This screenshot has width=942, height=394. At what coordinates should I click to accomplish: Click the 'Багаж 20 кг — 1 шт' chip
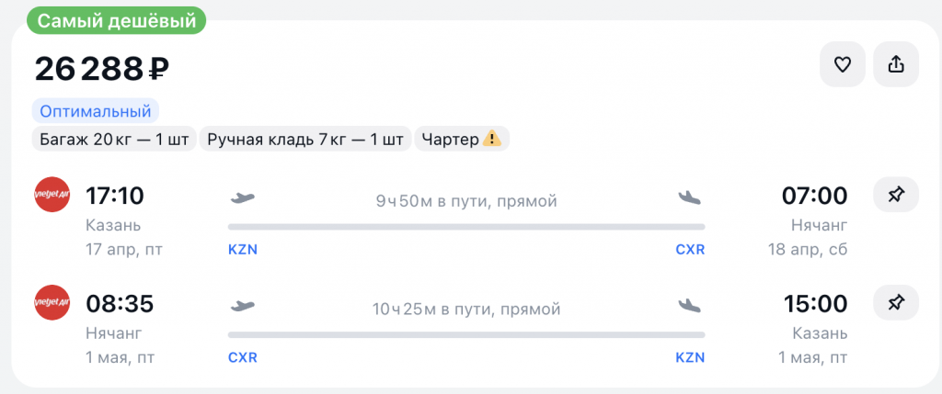coord(114,140)
